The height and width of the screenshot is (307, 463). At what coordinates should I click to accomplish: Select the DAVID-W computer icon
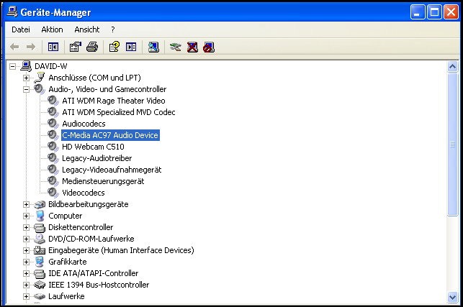[x=26, y=66]
